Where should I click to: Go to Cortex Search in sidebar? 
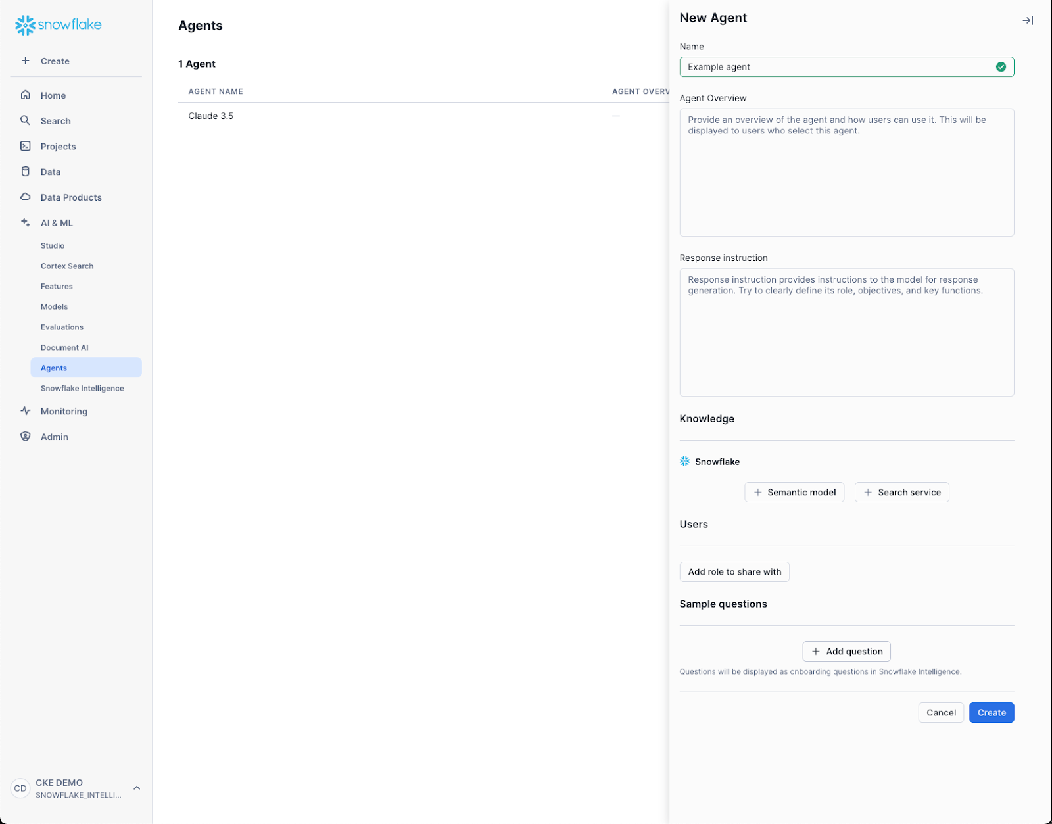click(x=67, y=266)
